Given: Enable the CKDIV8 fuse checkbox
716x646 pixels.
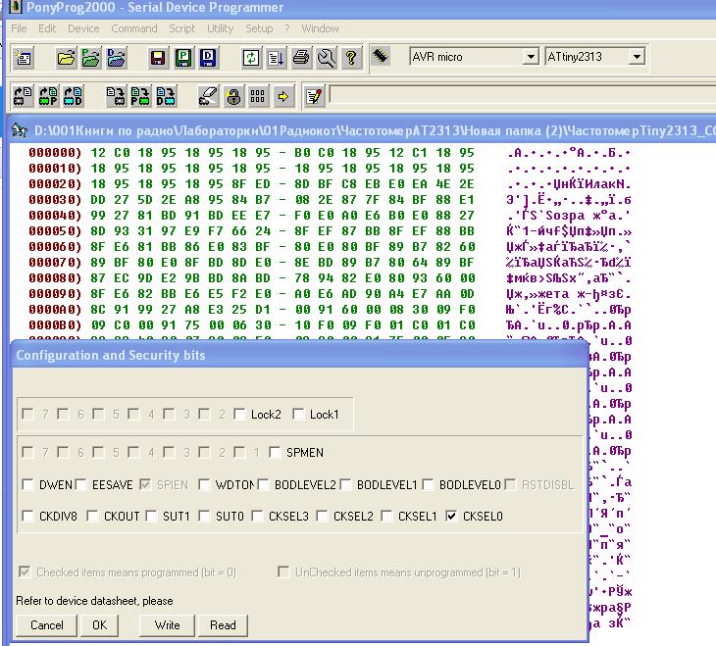Looking at the screenshot, I should point(27,516).
